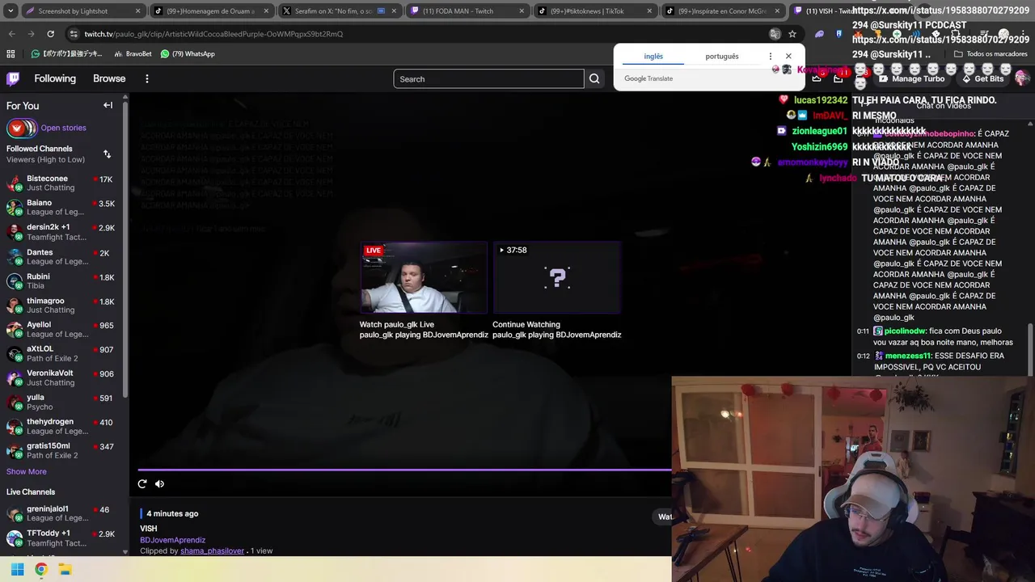Open greninjalol1 live channel
The image size is (1035, 582).
pos(61,513)
